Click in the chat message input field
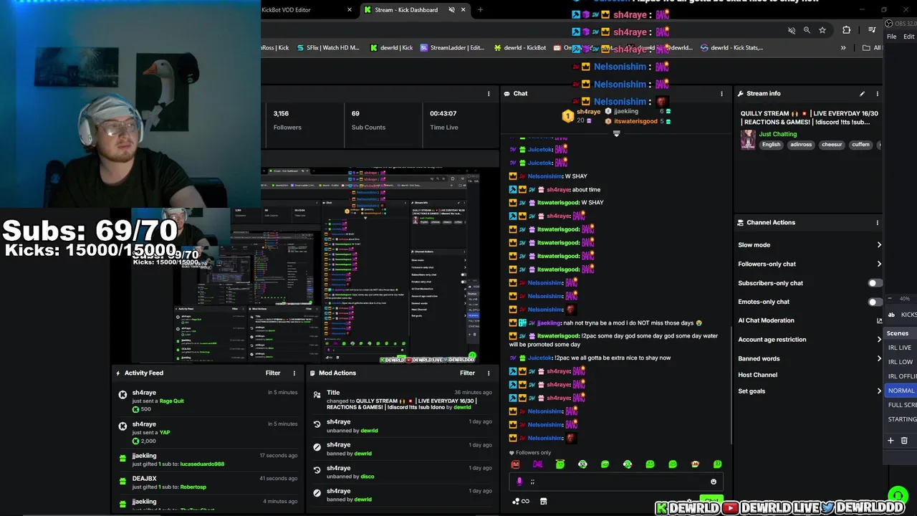The width and height of the screenshot is (917, 516). [616, 482]
